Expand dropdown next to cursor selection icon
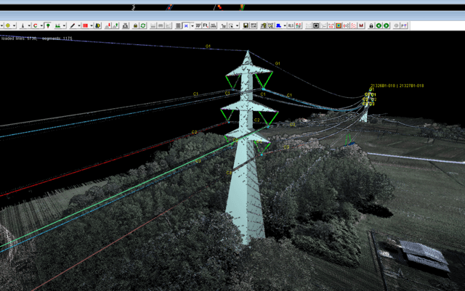The width and height of the screenshot is (465, 291). point(238,26)
